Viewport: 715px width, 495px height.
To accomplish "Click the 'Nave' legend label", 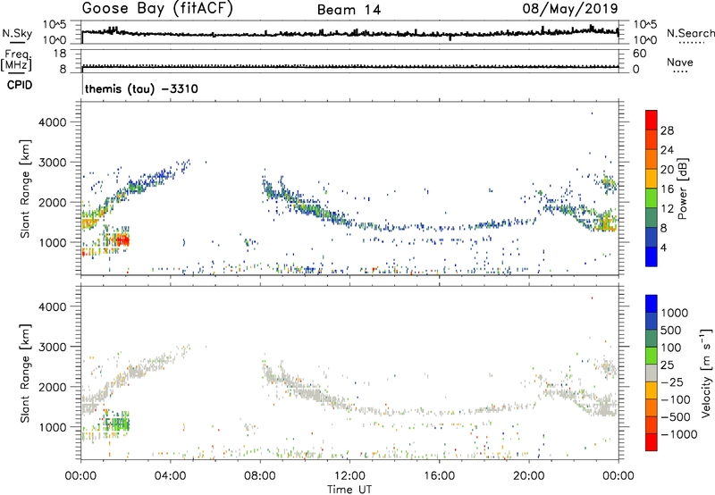I will click(x=680, y=63).
